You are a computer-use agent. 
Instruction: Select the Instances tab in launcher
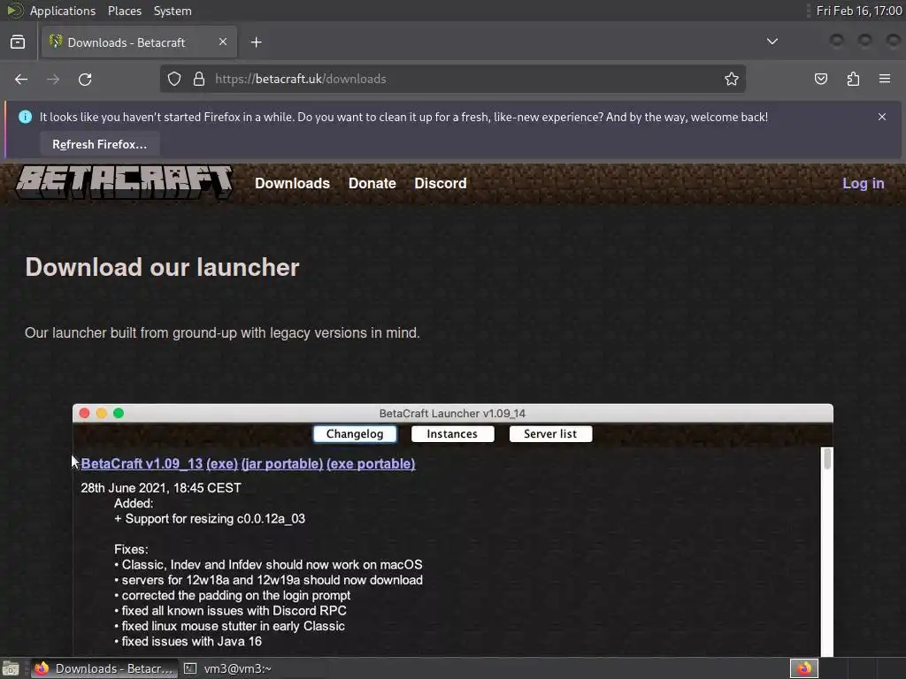coord(452,433)
